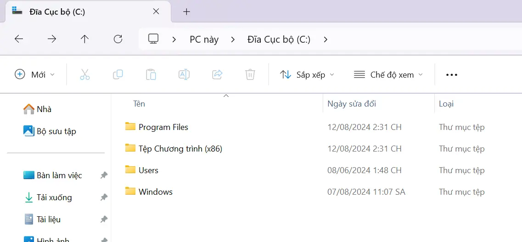Click the Rename icon in toolbar
Viewport: 522px width, 242px height.
tap(184, 74)
